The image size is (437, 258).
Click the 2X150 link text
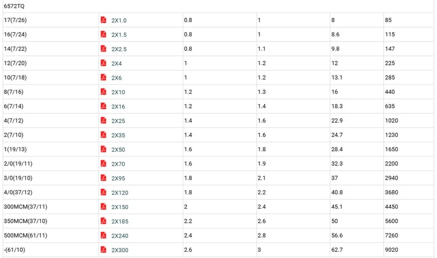pos(119,207)
